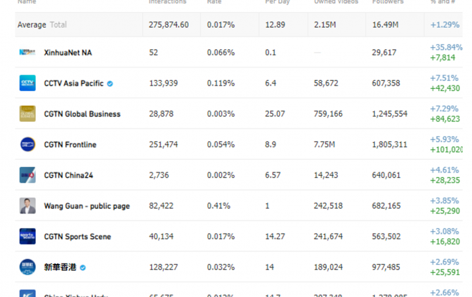Click Wang Guan's profile photo
This screenshot has width=472, height=297.
coord(28,205)
